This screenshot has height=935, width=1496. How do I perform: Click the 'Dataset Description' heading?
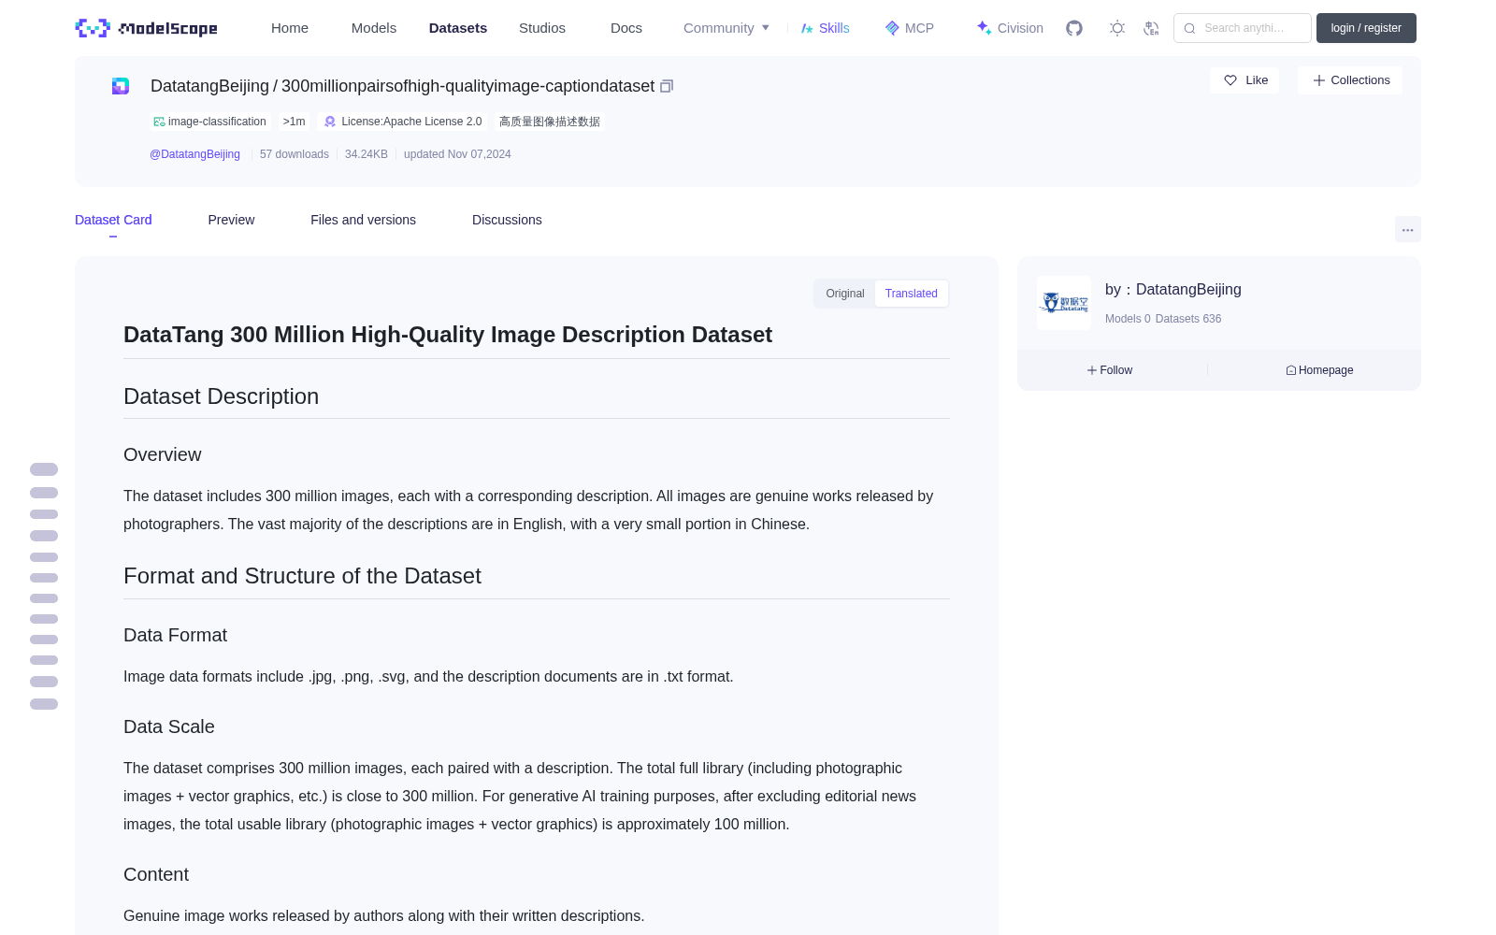click(x=221, y=396)
